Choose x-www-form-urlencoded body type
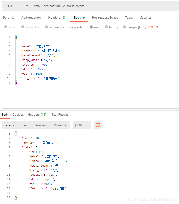Screen dimensions: 179x204 click(x=47, y=27)
